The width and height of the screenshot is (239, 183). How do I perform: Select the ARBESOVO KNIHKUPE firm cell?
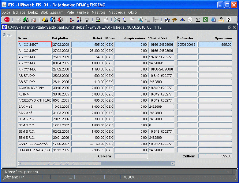point(35,100)
